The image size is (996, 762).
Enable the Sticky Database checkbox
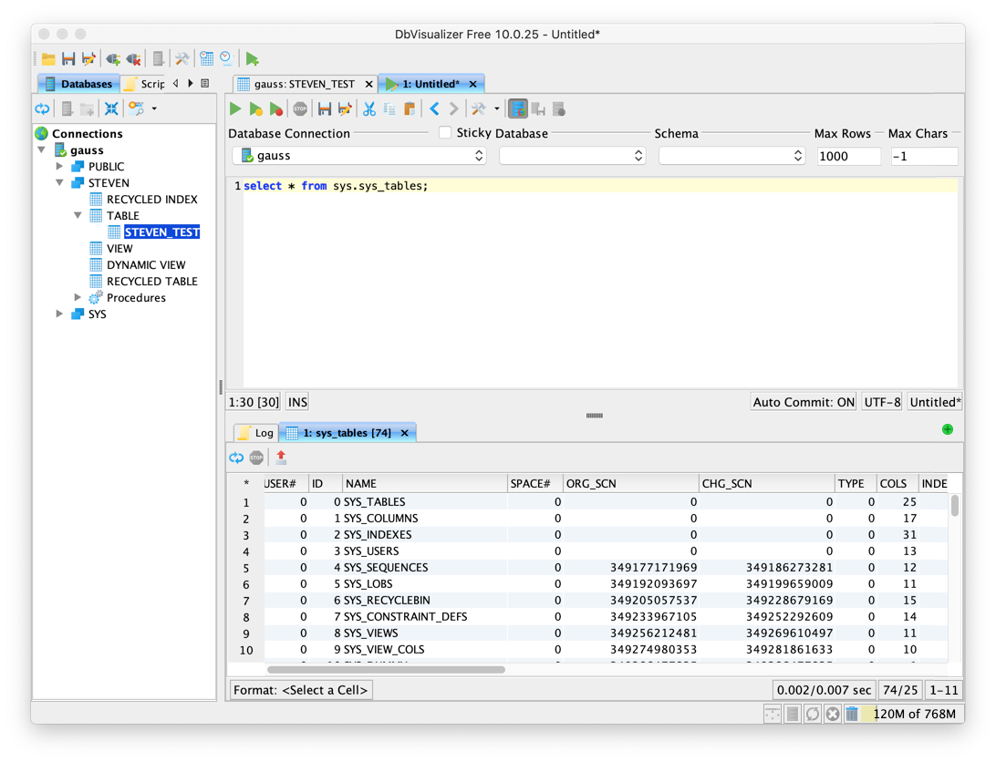point(445,133)
